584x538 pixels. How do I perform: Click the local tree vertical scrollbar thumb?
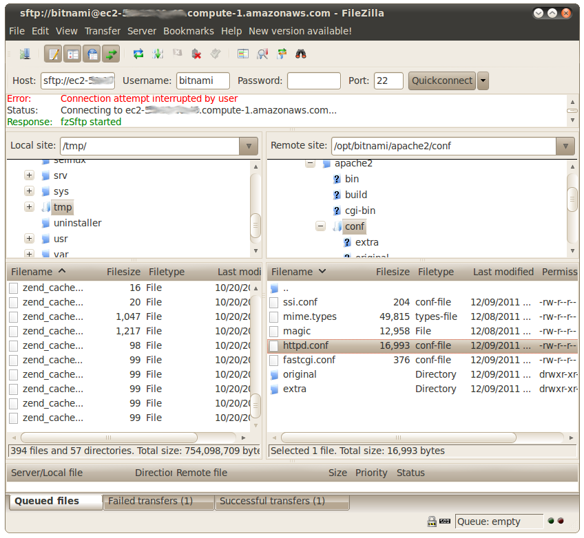[255, 226]
